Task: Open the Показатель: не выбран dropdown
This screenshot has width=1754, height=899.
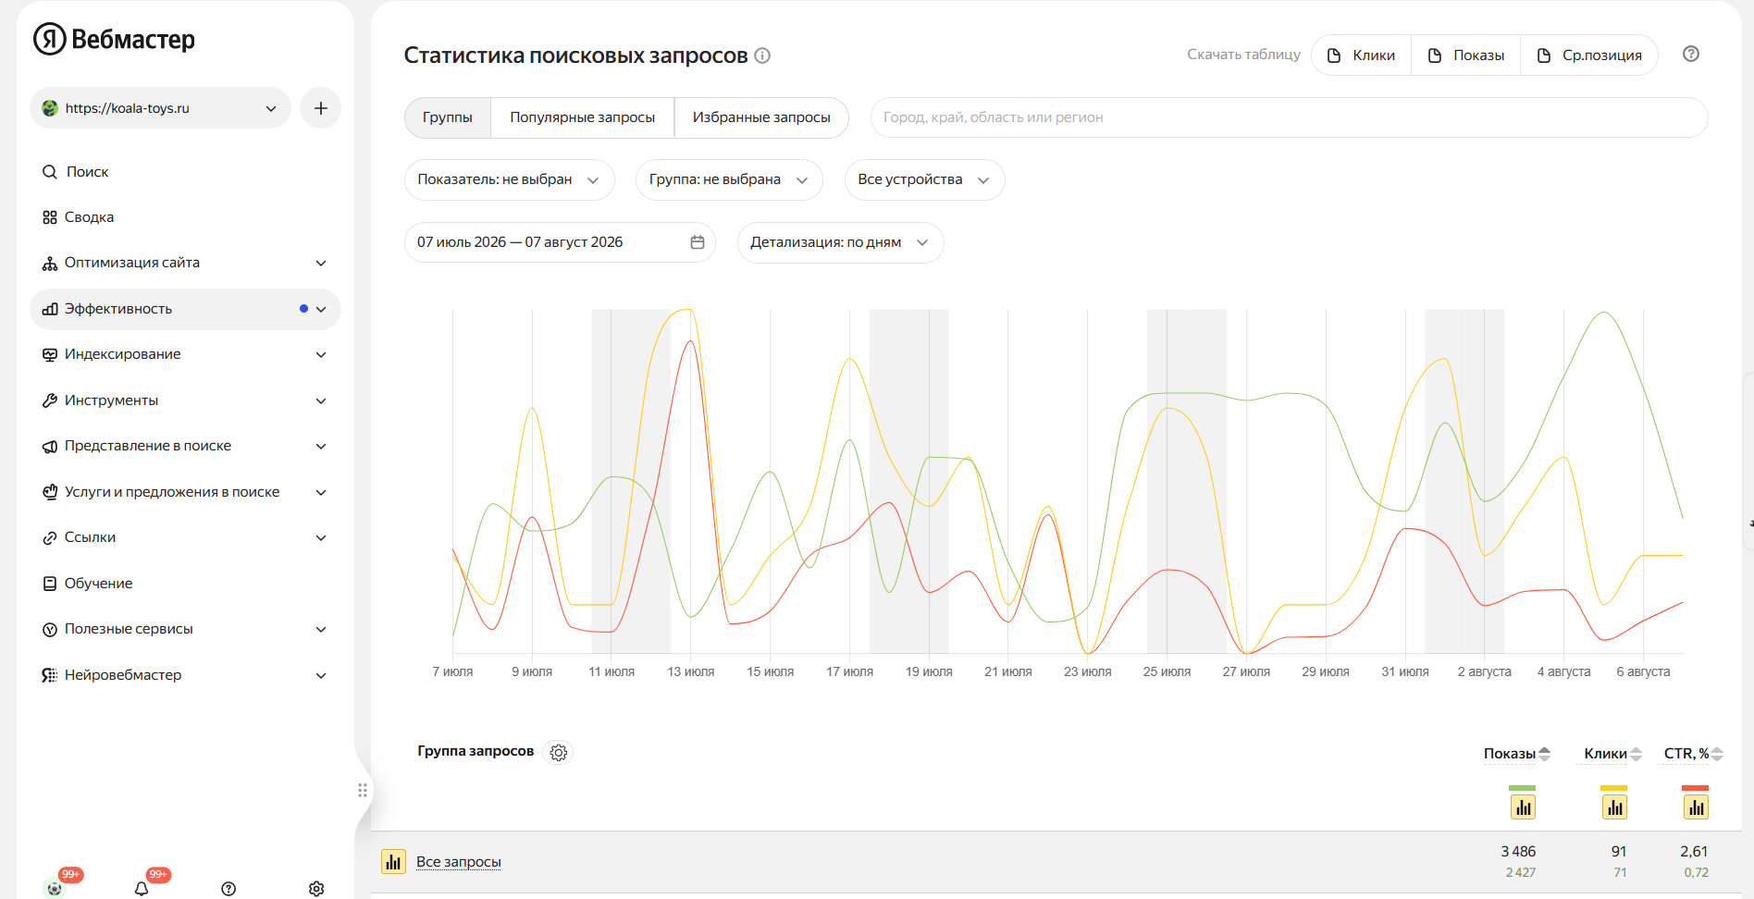Action: tap(509, 179)
